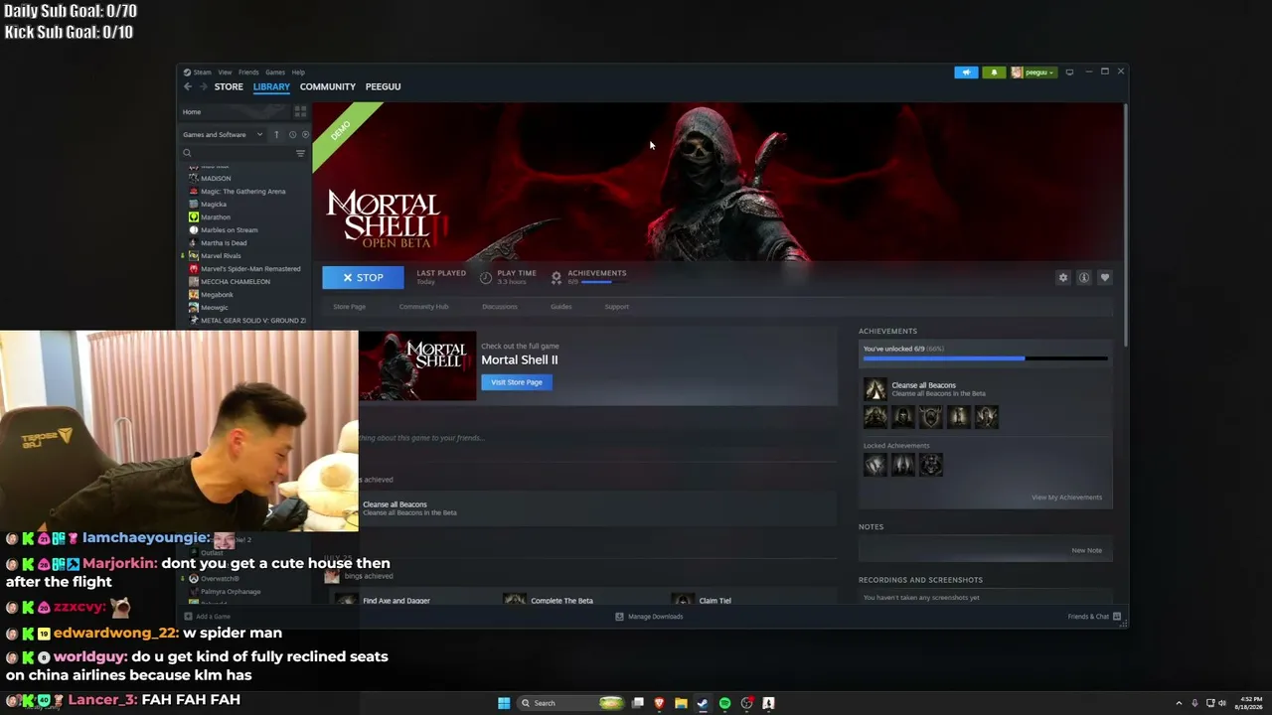Open the Steam notifications bell

pos(994,72)
